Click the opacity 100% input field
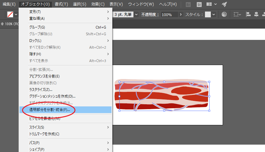 [169, 14]
